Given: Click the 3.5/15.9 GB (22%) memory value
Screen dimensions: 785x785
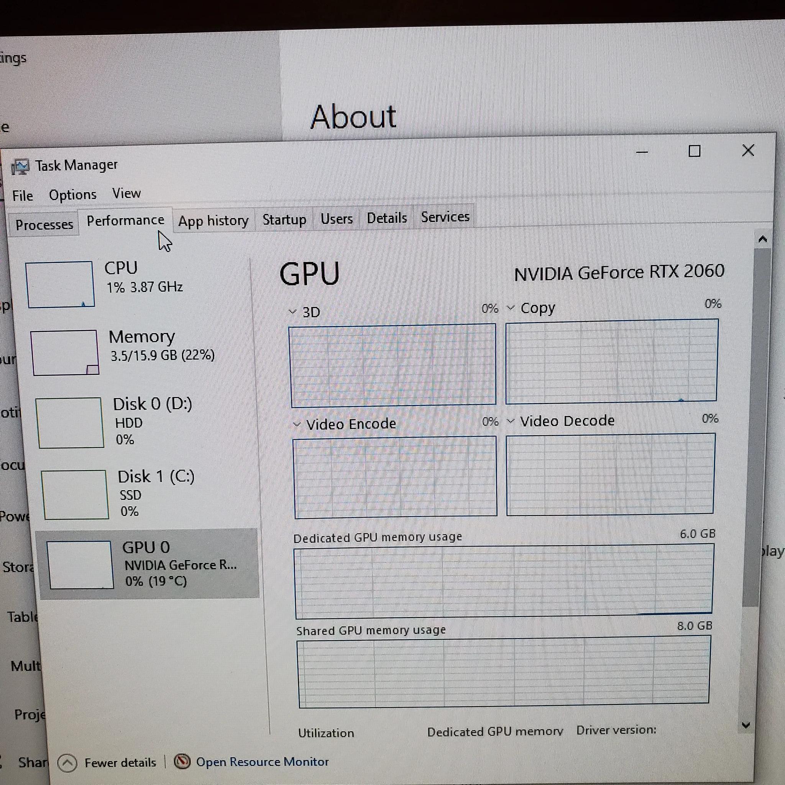Looking at the screenshot, I should coord(163,356).
